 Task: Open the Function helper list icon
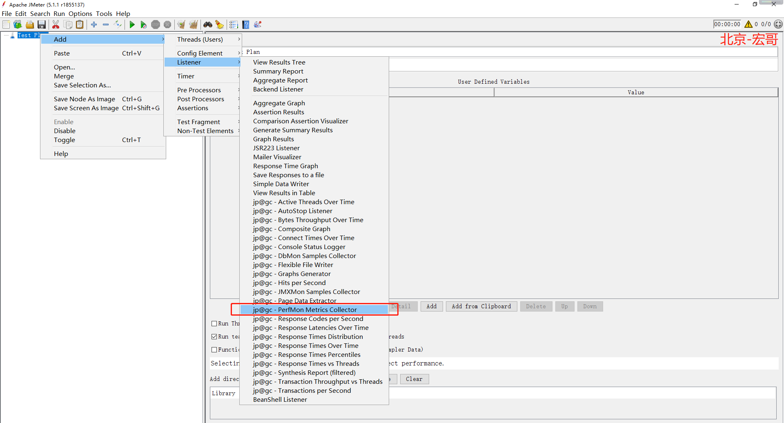234,24
